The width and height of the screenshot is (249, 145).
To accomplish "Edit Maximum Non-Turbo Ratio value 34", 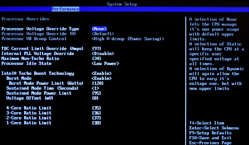I will tap(96, 59).
